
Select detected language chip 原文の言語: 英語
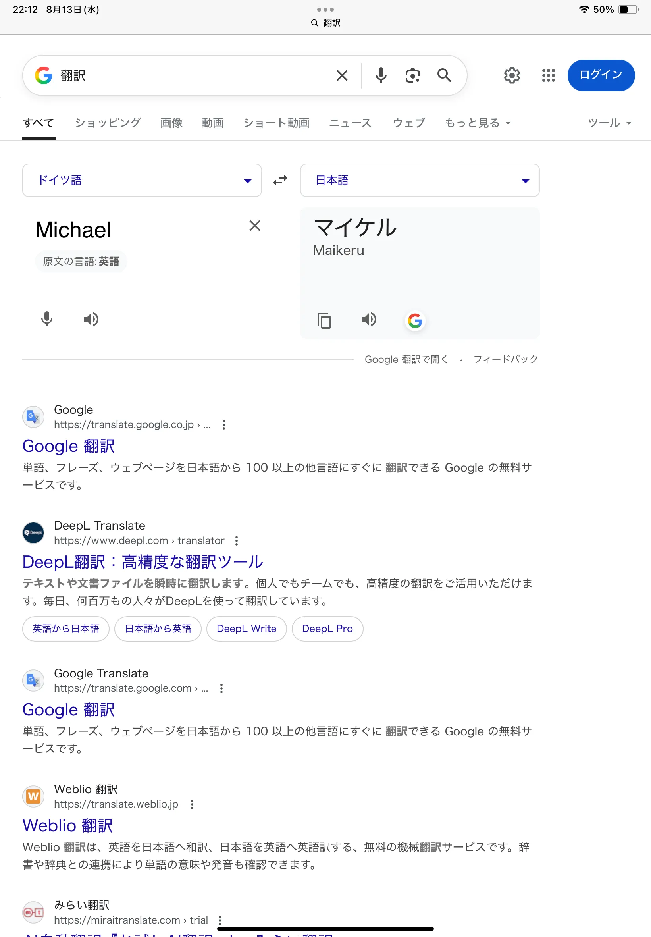(81, 261)
